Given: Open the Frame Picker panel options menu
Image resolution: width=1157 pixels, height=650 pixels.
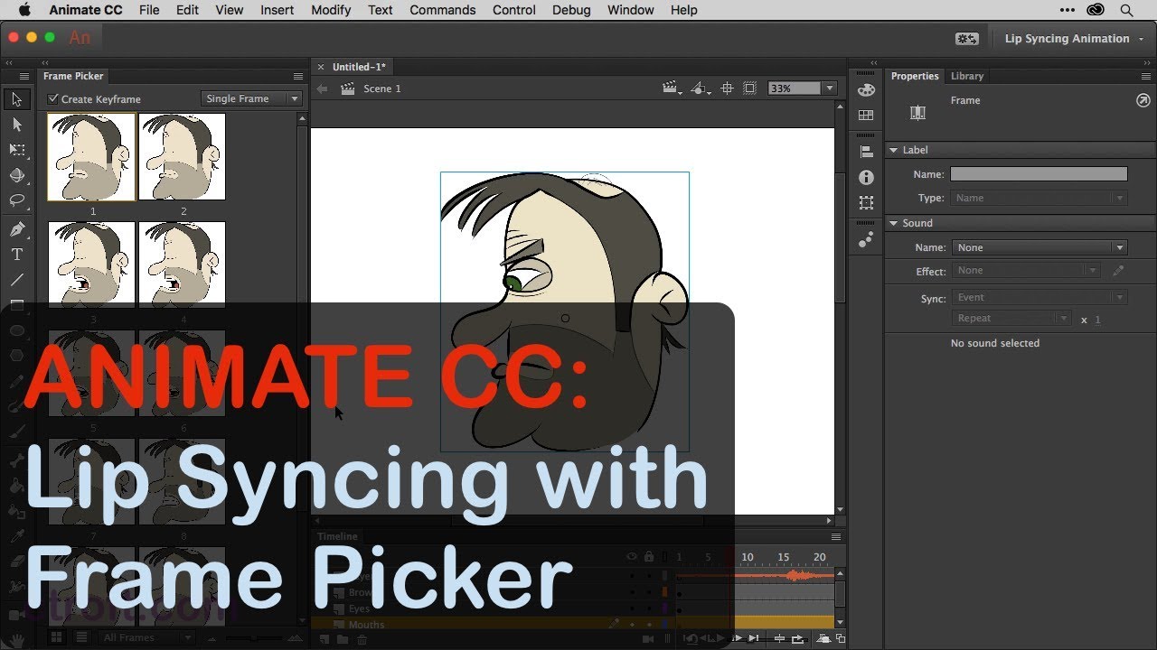Looking at the screenshot, I should coord(298,77).
